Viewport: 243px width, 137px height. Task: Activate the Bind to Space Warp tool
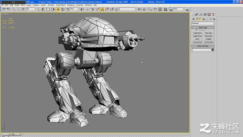(23, 9)
